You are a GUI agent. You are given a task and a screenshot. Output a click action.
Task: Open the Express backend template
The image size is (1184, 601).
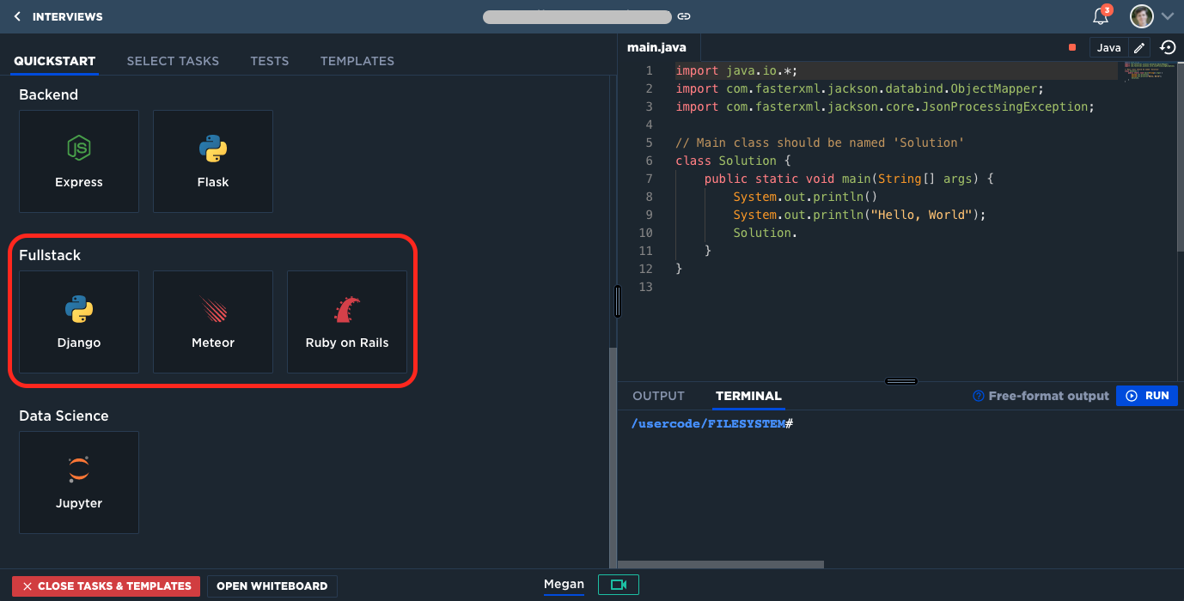79,161
